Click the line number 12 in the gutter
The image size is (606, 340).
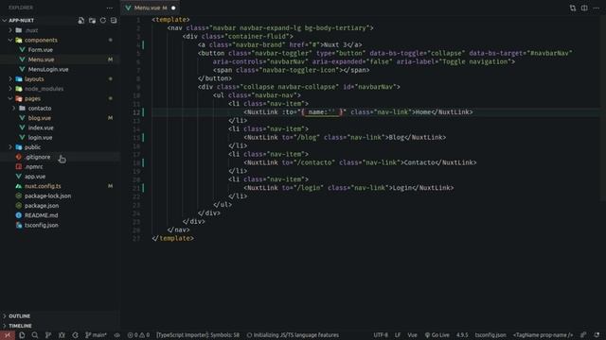136,112
